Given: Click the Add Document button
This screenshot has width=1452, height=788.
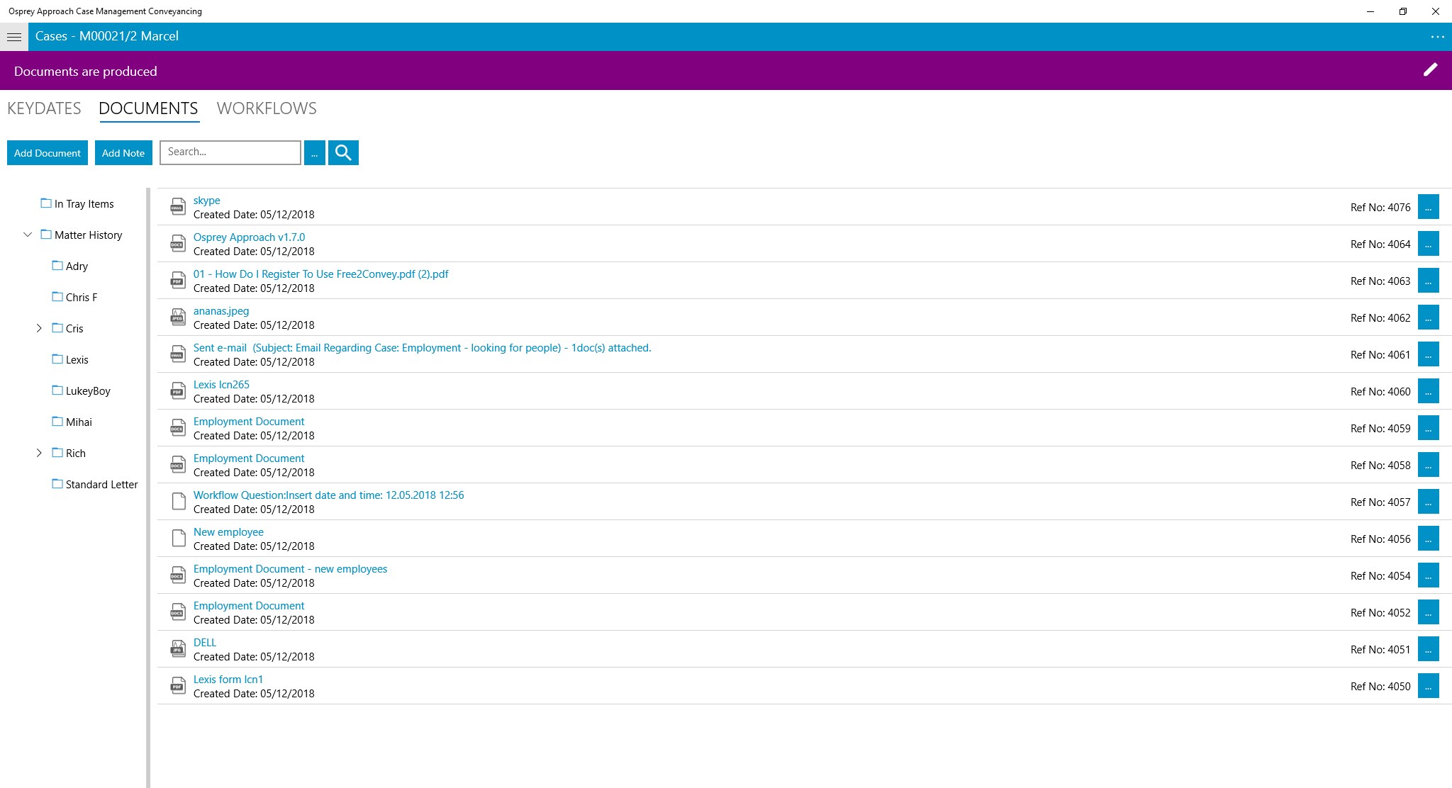Looking at the screenshot, I should [x=48, y=152].
